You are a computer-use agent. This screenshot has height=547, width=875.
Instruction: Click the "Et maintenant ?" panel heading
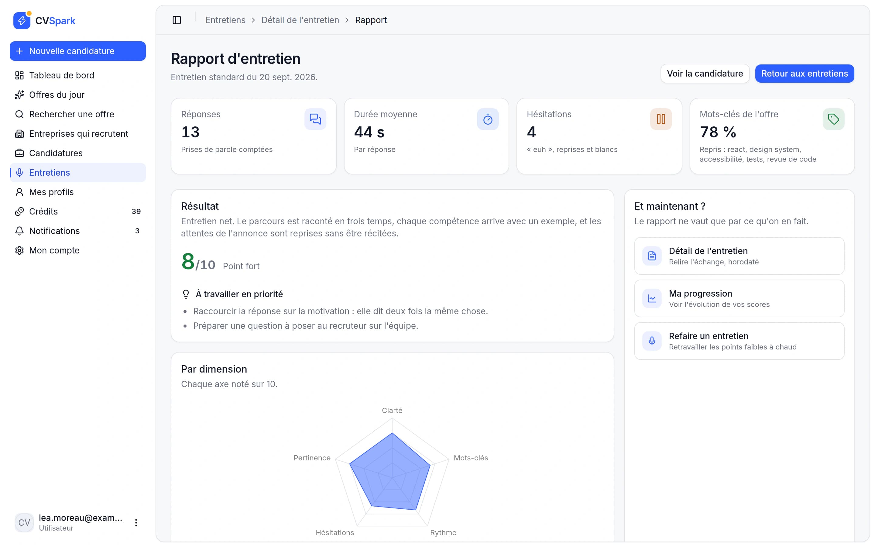point(670,206)
